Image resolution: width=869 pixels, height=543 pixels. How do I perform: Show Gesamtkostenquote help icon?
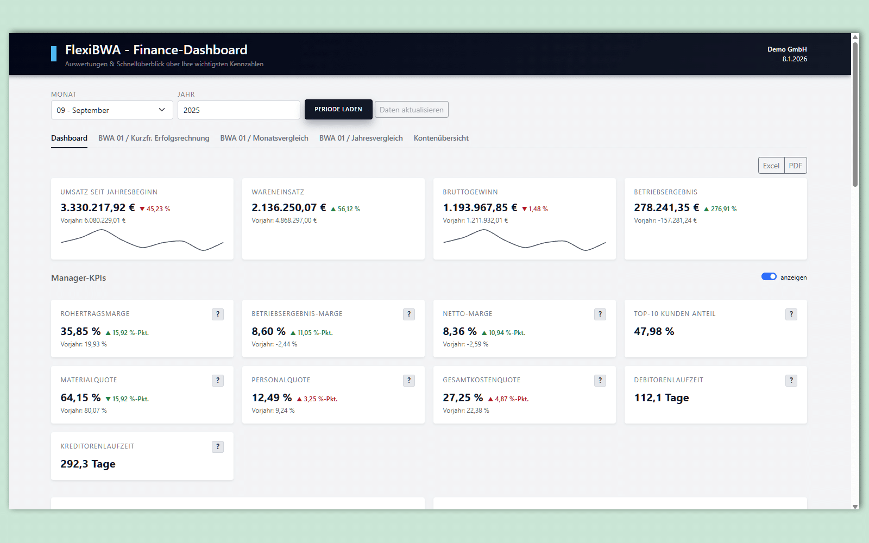[x=600, y=381]
